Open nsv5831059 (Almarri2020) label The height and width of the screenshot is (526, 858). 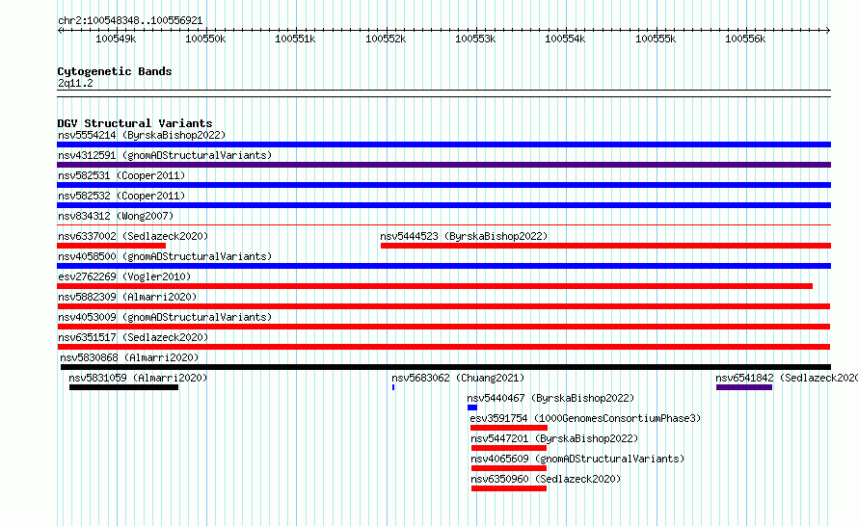point(138,378)
